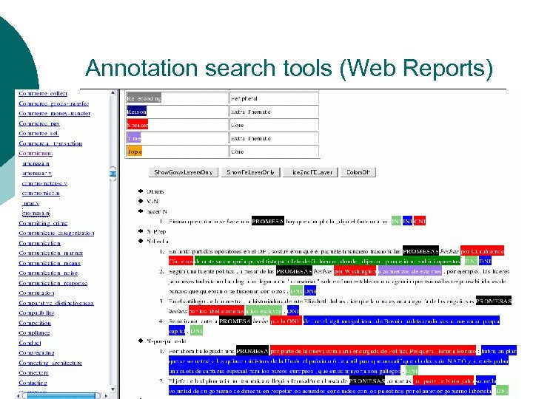Click the Others bullet heading

155,191
